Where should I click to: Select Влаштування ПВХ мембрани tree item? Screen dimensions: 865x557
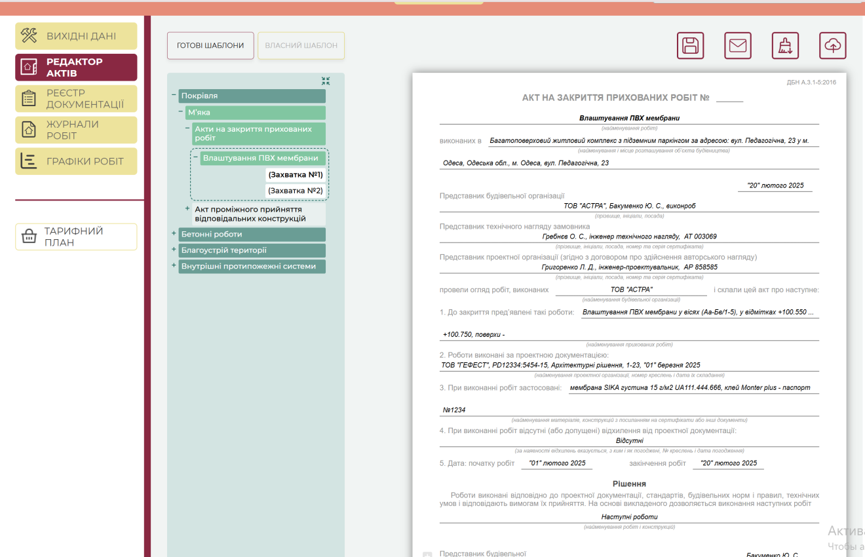coord(263,158)
